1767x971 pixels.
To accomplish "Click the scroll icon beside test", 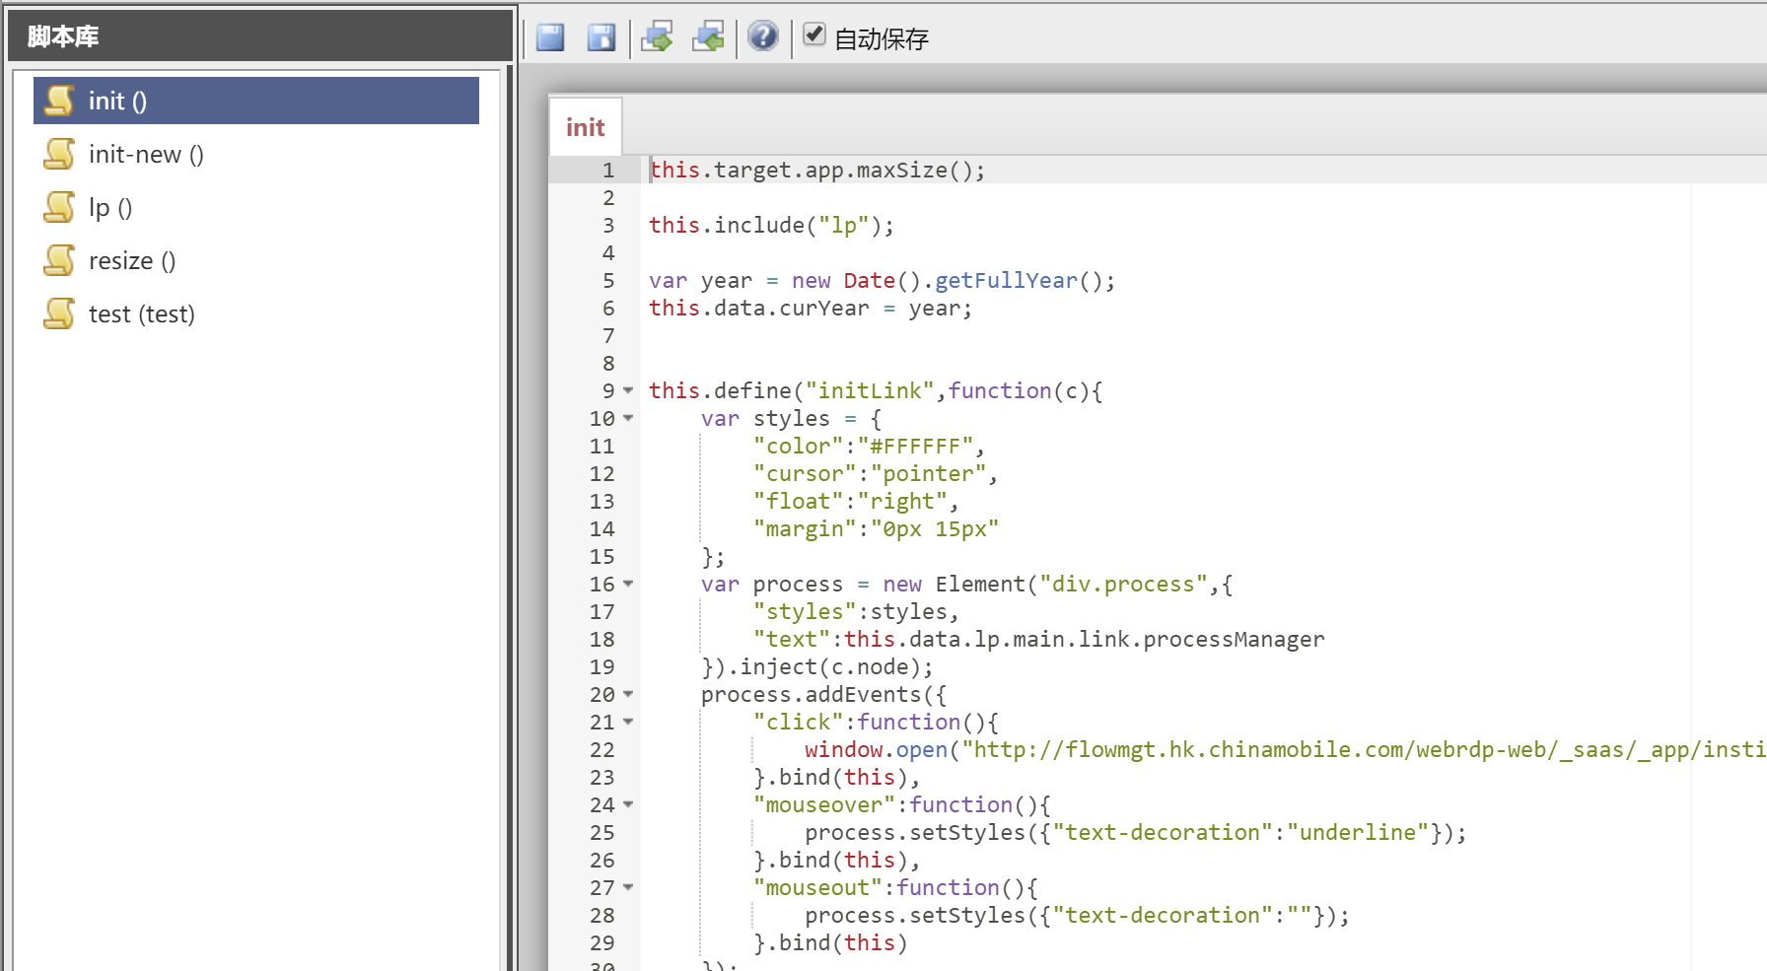I will (59, 313).
